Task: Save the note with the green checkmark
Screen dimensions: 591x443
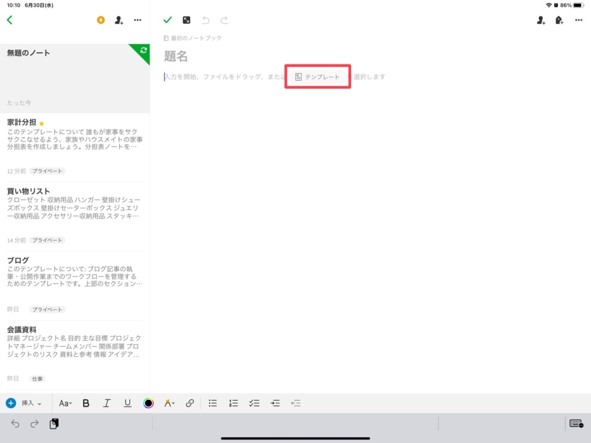Action: [168, 20]
